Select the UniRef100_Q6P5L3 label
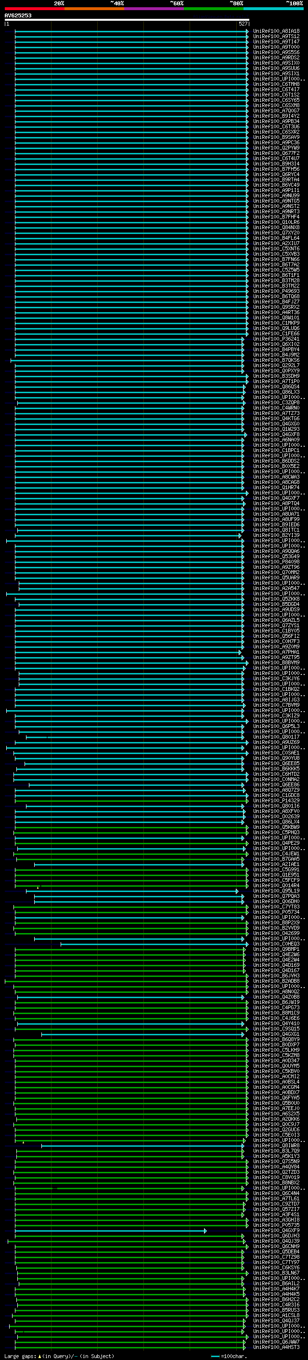The height and width of the screenshot is (1360, 308). 276,726
